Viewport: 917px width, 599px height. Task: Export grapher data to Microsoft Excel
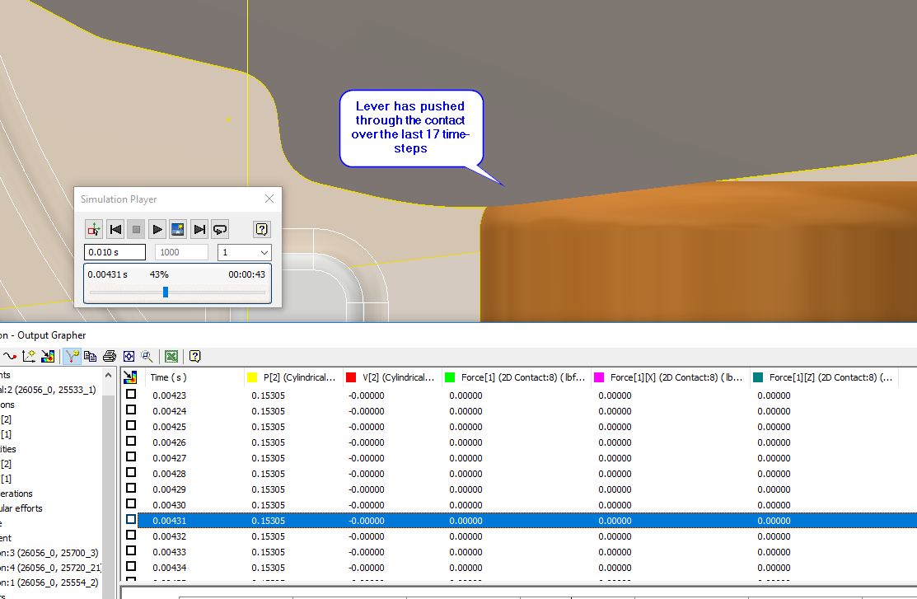click(171, 356)
